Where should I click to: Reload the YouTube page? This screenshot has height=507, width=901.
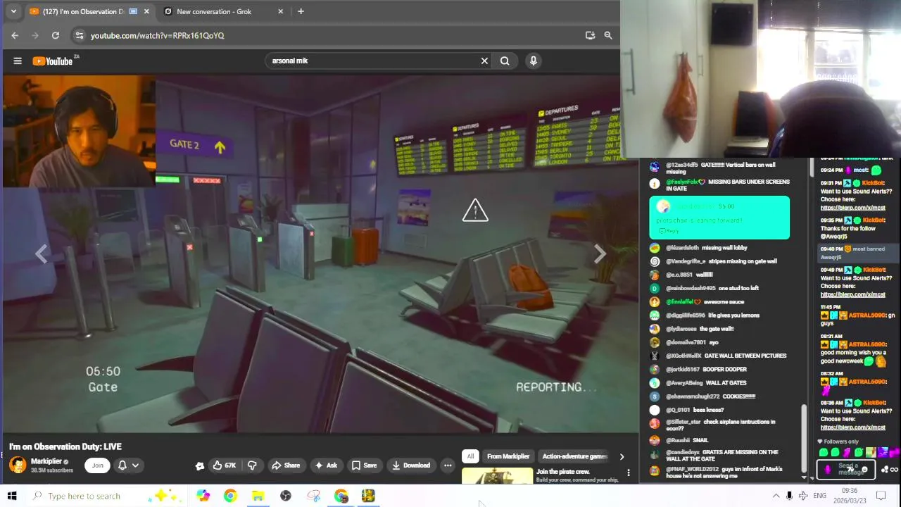(56, 35)
